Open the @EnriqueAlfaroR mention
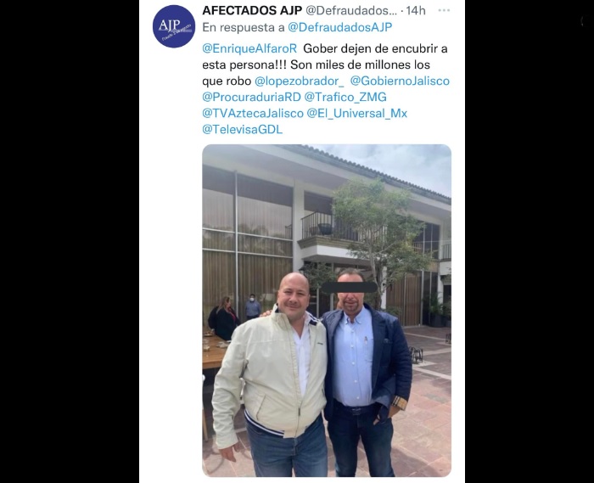Viewport: 594px width, 483px height. [x=249, y=48]
